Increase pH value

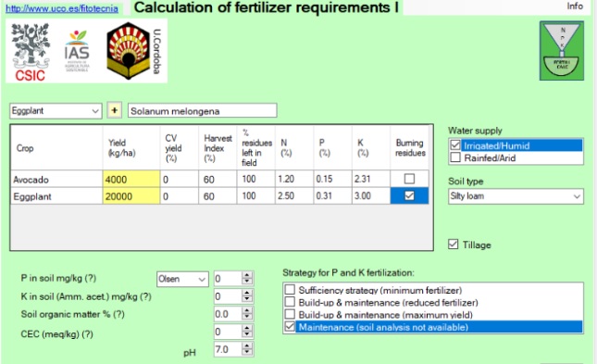tap(247, 345)
